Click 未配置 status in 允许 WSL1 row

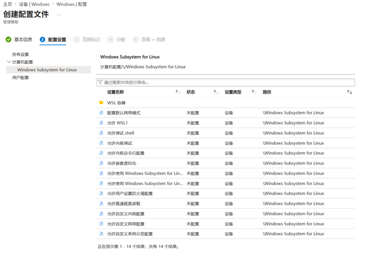point(193,123)
